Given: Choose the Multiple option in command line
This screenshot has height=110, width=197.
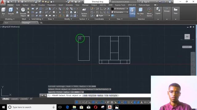Looking at the screenshot, I should (113, 96).
